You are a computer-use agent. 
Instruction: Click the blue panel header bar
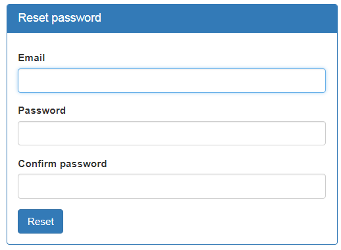[x=172, y=18]
